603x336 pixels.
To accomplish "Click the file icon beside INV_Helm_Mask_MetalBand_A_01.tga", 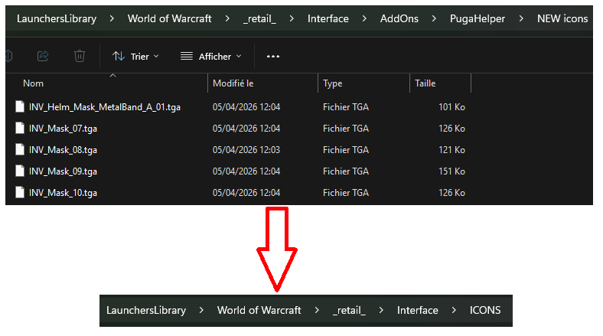I will point(20,106).
